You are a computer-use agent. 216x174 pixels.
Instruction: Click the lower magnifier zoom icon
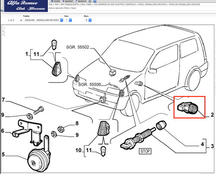click(3, 35)
